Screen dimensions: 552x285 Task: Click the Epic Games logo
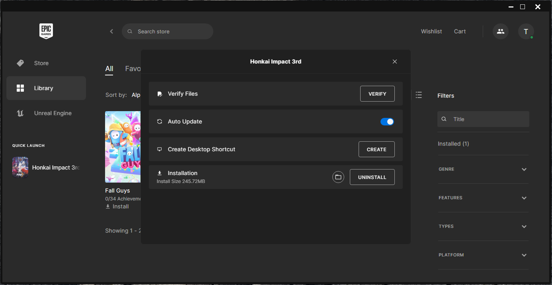(46, 31)
